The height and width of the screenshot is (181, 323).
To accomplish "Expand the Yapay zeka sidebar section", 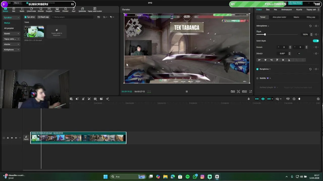I will [11, 39].
